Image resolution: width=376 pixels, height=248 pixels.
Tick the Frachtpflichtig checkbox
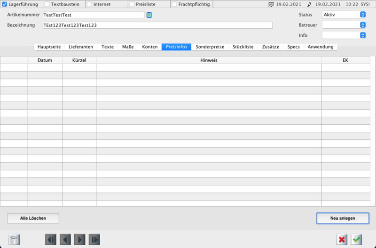pyautogui.click(x=174, y=4)
